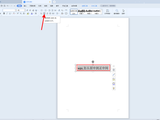Viewport: 160px width, 120px height.
Task: Click the text highlight color icon
Action: (28, 13)
